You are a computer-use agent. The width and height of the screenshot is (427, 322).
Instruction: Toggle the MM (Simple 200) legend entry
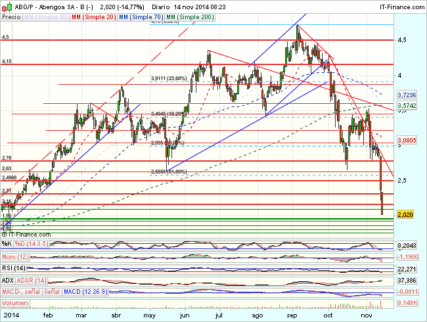tap(190, 17)
